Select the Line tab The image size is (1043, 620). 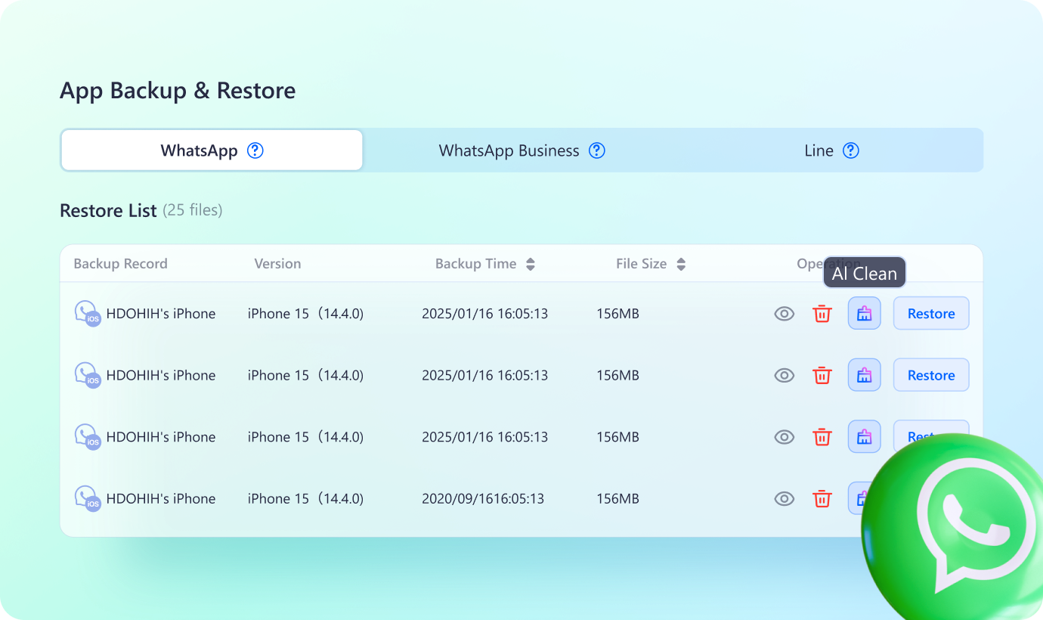click(x=831, y=150)
